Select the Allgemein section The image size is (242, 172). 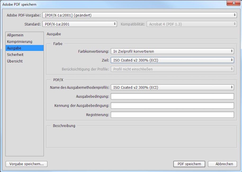[25, 35]
